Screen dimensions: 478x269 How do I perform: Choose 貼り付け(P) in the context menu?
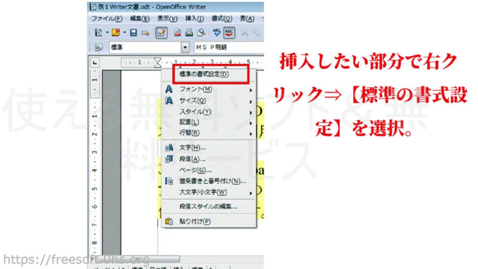209,221
